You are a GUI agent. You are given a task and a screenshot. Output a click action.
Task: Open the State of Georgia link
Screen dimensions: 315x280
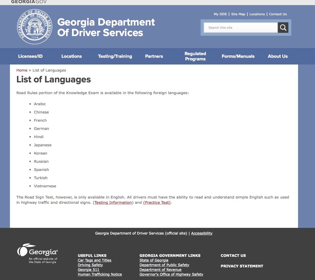(154, 260)
